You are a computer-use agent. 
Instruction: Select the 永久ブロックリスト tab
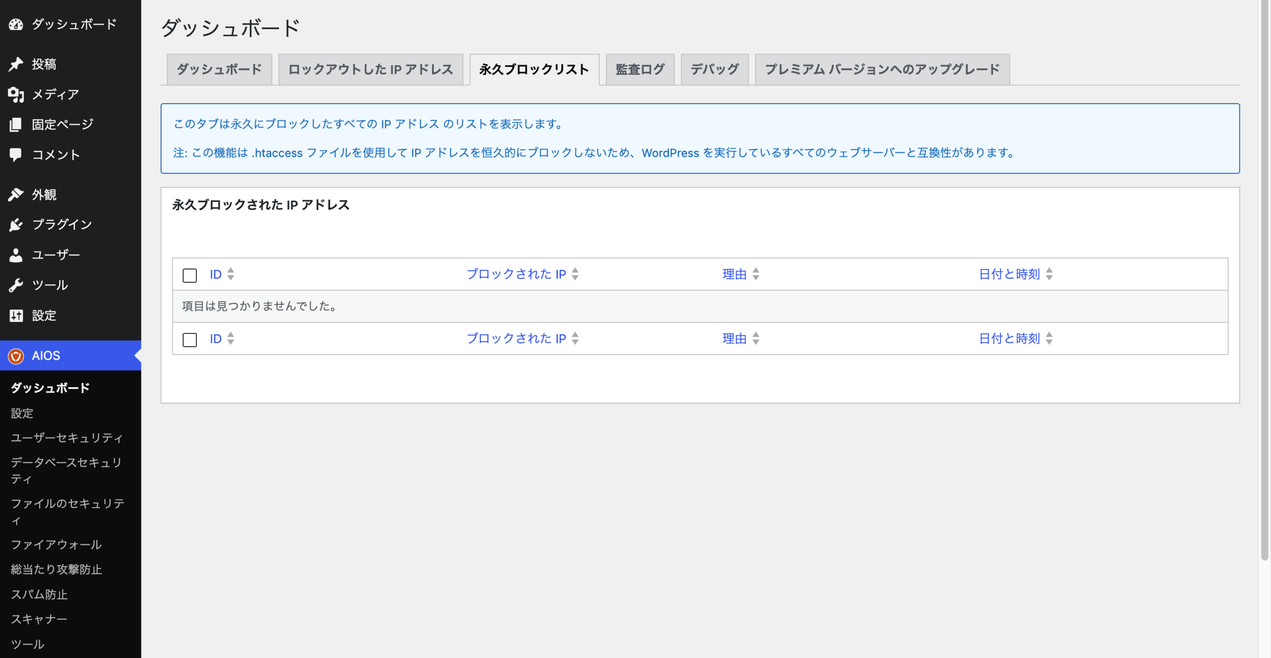click(x=534, y=69)
